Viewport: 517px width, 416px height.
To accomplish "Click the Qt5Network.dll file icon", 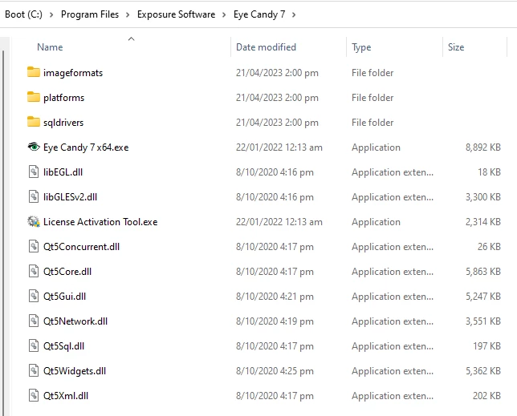I will (x=33, y=321).
